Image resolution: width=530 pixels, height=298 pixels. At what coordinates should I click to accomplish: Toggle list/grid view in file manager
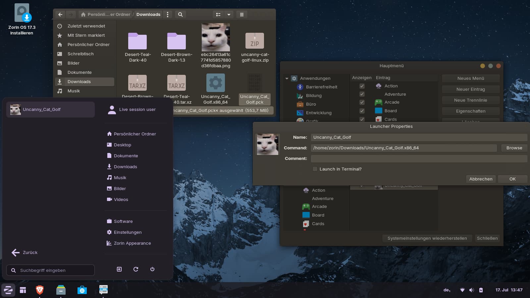click(x=218, y=15)
